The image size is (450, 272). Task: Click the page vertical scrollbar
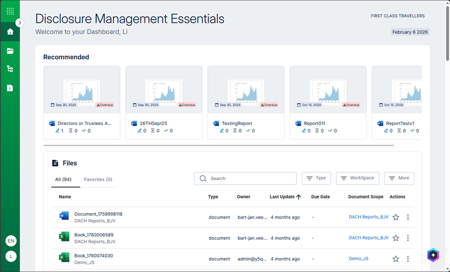pyautogui.click(x=447, y=33)
